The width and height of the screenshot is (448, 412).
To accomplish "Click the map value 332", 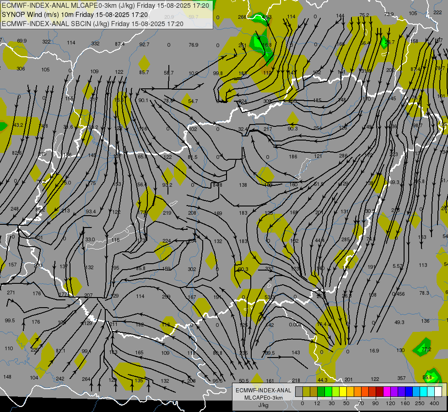I will (x=96, y=43).
